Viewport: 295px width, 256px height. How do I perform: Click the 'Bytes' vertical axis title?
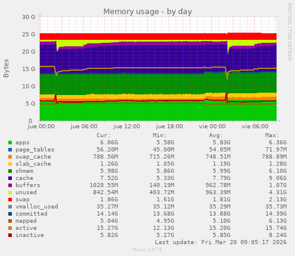[6, 68]
